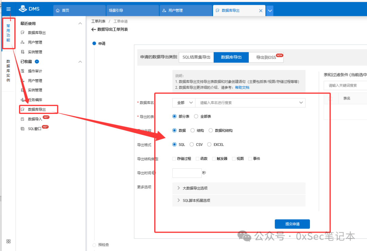Check the 事件 checkbox
The image size is (367, 251).
[x=250, y=159]
